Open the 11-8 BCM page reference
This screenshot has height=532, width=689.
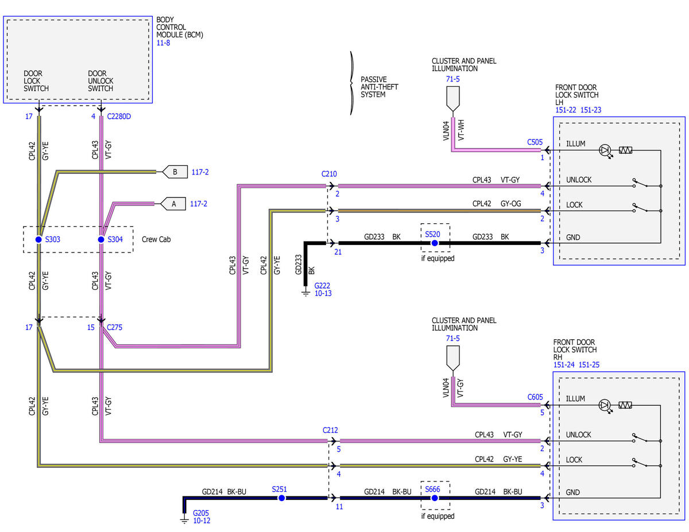163,42
